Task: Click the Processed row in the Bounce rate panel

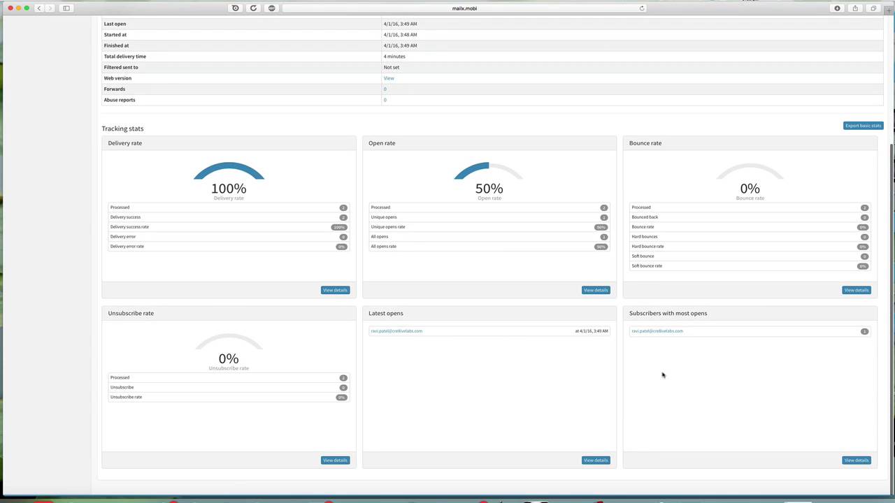Action: (x=750, y=207)
